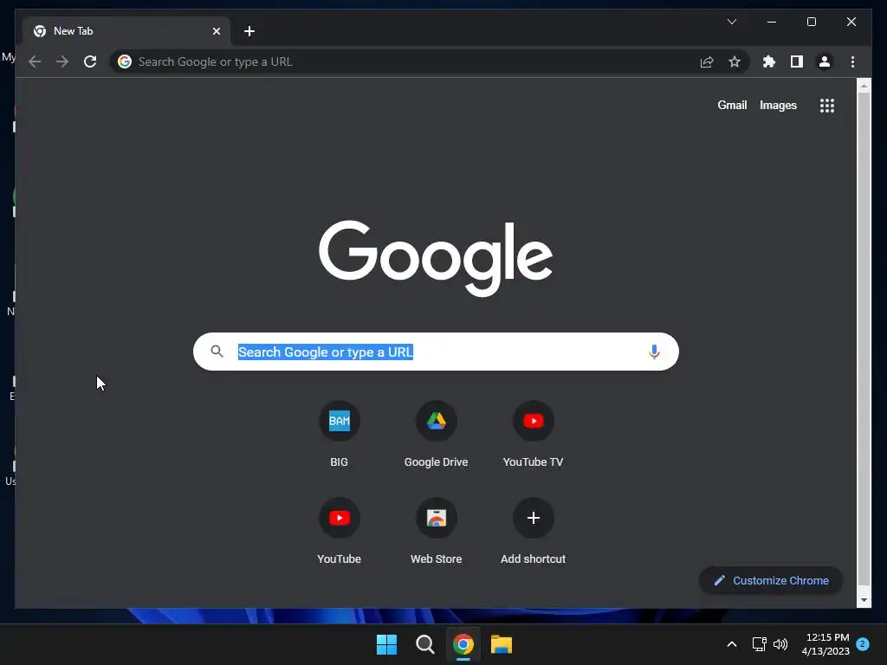Screen dimensions: 887x665
Task: Open the Chrome profile avatar
Action: (x=825, y=61)
